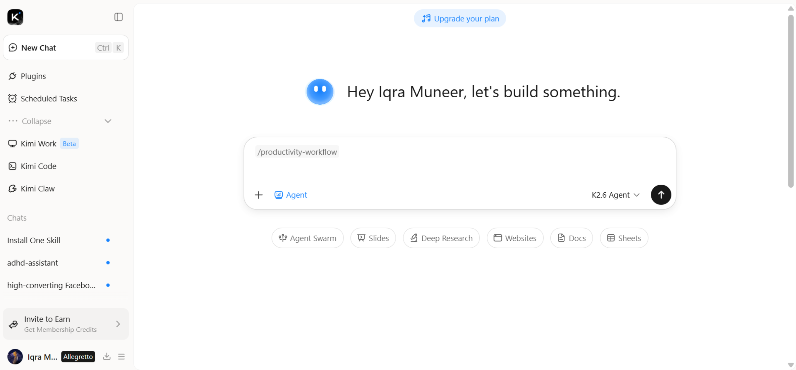This screenshot has width=796, height=370.
Task: Click the Scheduled Tasks clock icon
Action: (12, 98)
